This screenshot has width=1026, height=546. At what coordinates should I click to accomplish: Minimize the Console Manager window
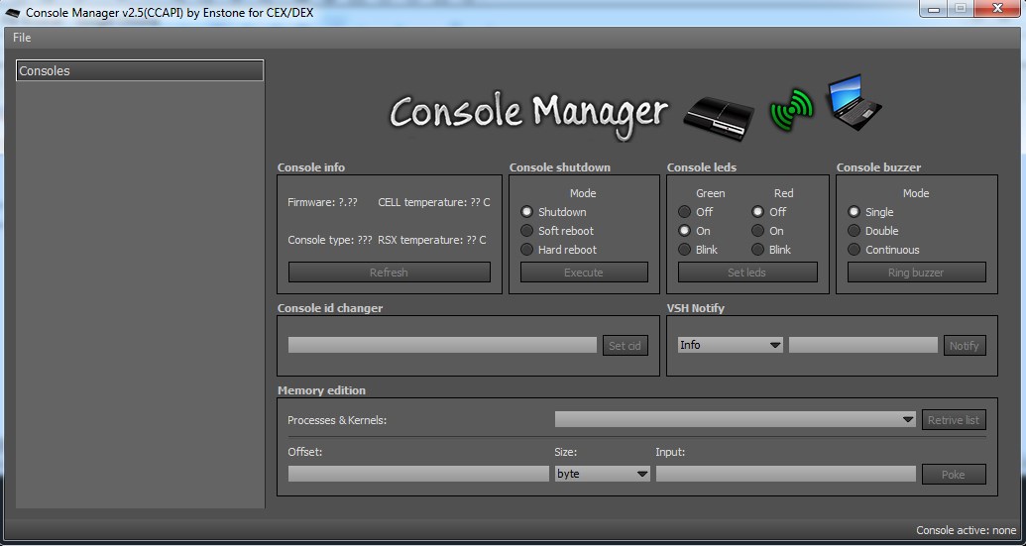[934, 9]
